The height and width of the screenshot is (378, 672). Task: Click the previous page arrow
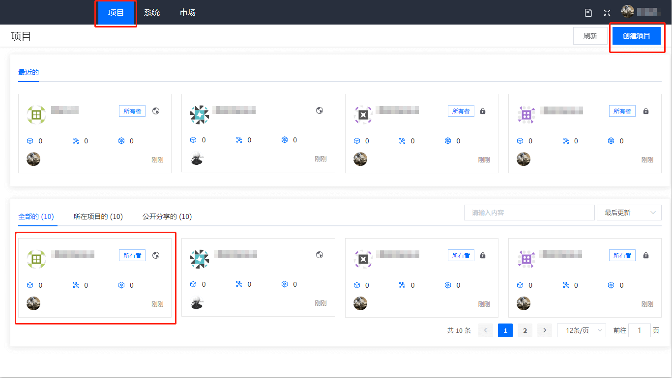click(x=486, y=330)
